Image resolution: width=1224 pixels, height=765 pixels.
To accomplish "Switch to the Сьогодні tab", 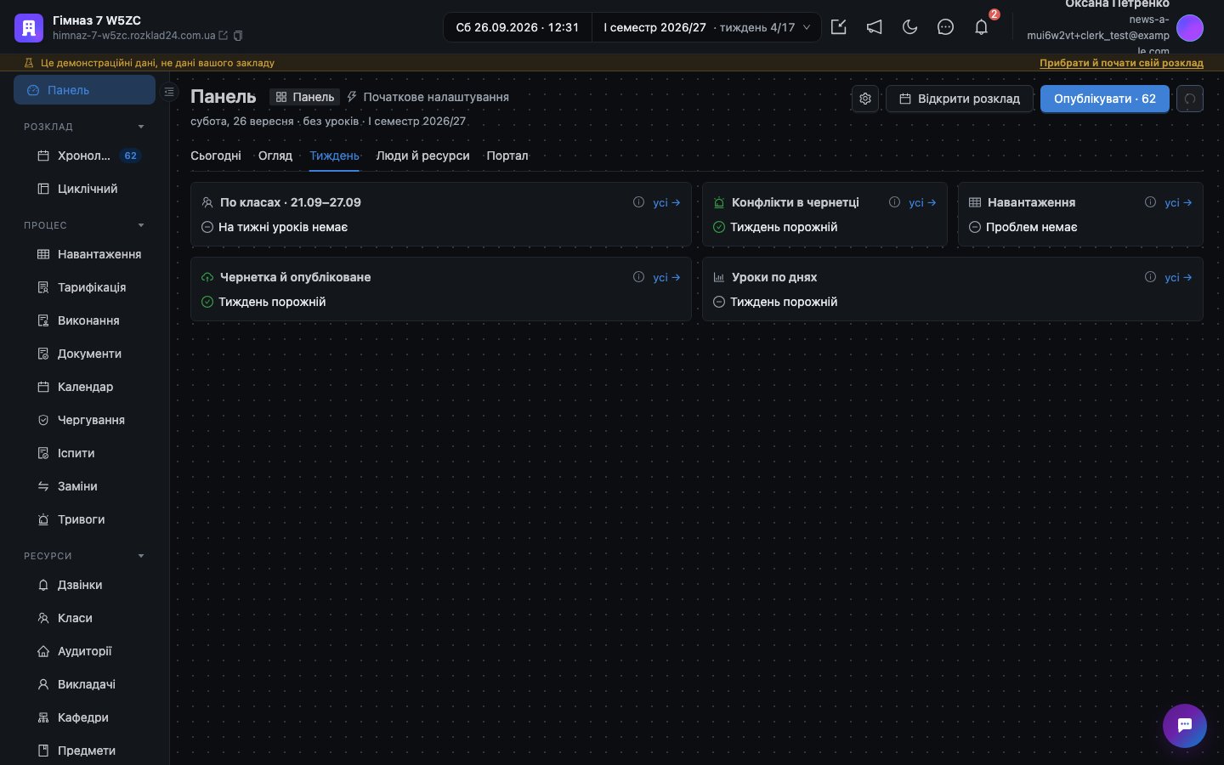I will [x=216, y=156].
